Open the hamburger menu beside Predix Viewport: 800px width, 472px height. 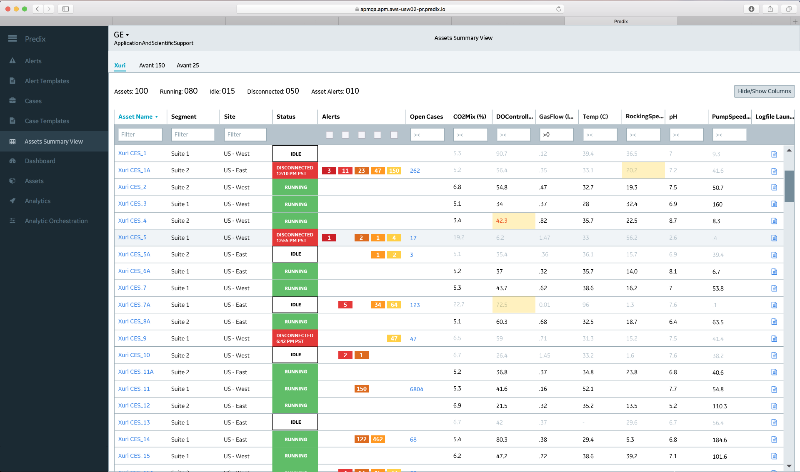[x=12, y=38]
